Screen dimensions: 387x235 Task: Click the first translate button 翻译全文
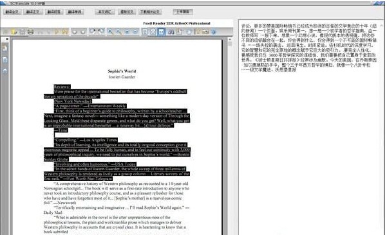pos(12,12)
